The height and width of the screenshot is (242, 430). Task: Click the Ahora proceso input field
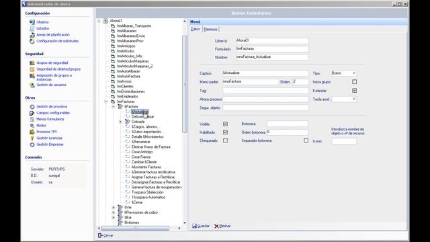(x=265, y=99)
